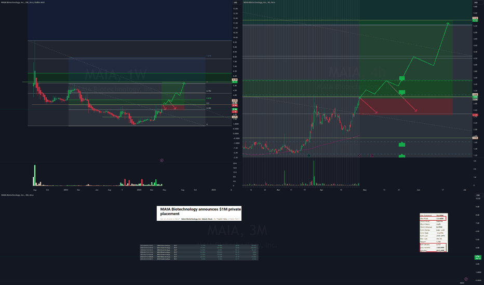Click the purple square earnings marker on 4h chart
This screenshot has height=285, width=484.
(372, 155)
